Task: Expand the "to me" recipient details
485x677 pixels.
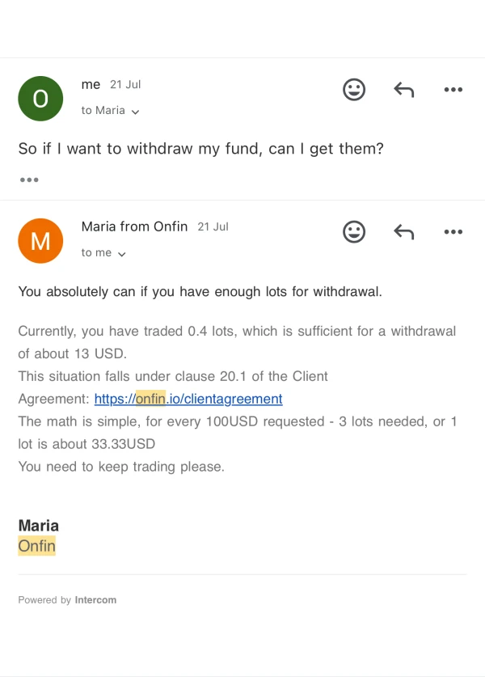Action: 103,253
